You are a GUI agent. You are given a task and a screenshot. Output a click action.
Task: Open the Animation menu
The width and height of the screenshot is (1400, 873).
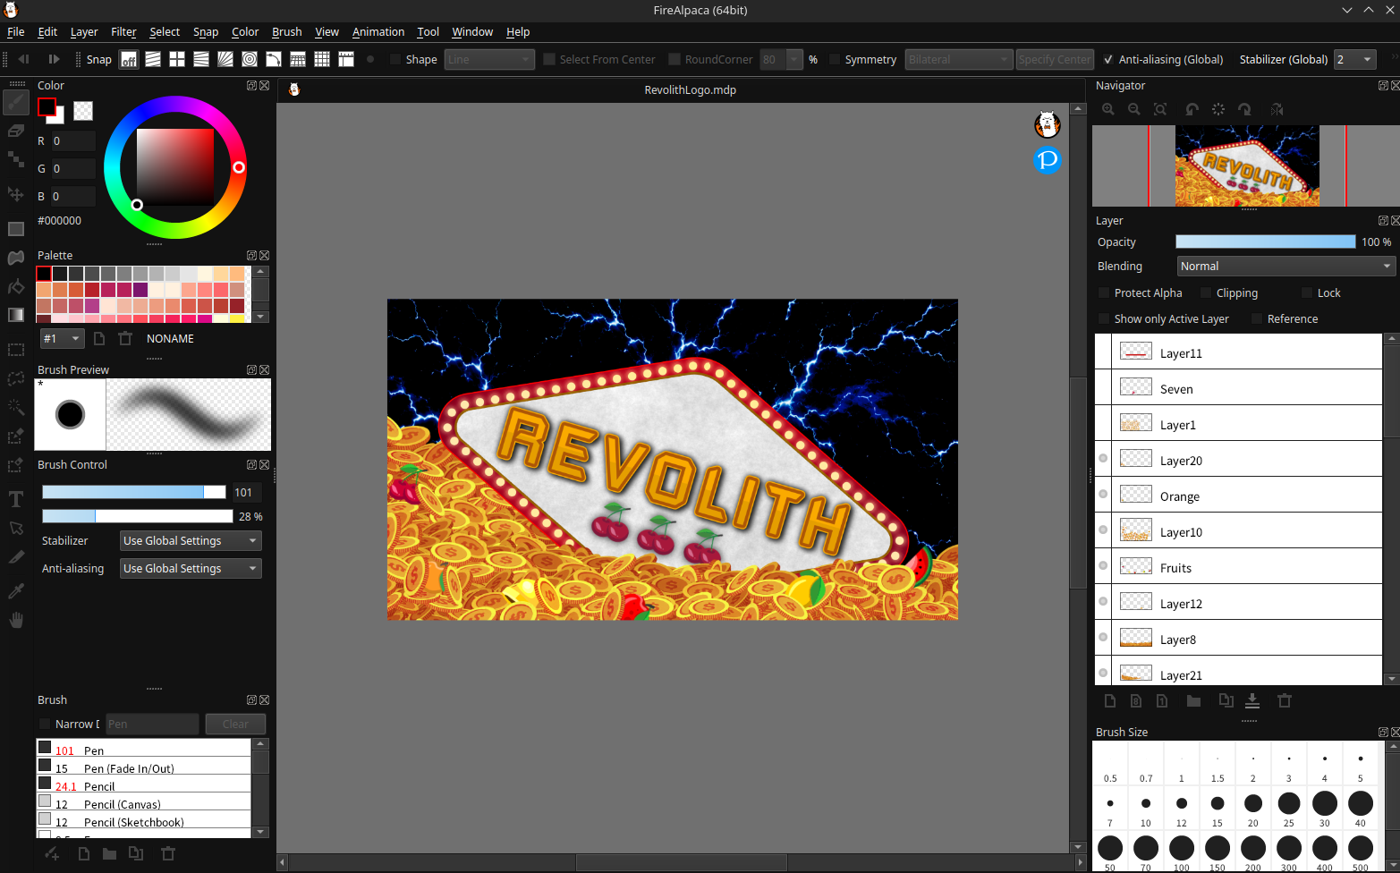378,31
